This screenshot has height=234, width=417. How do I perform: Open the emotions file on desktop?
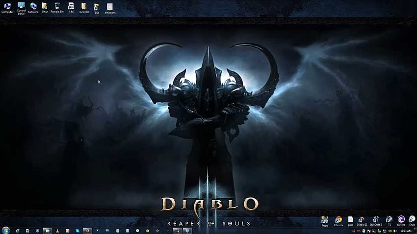pos(110,8)
